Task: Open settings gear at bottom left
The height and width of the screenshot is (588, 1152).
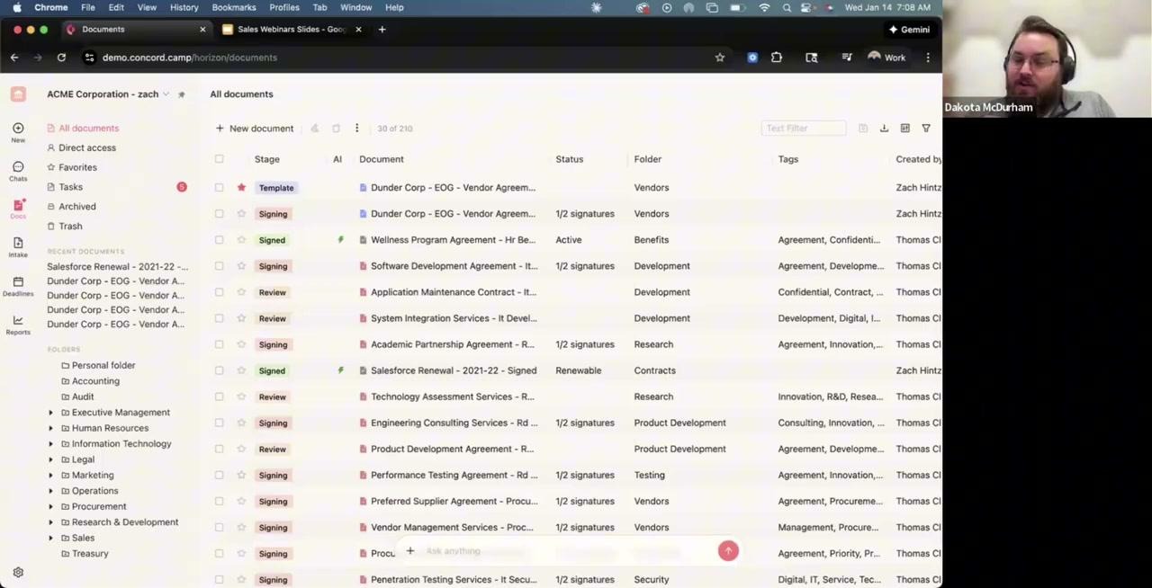Action: point(18,573)
